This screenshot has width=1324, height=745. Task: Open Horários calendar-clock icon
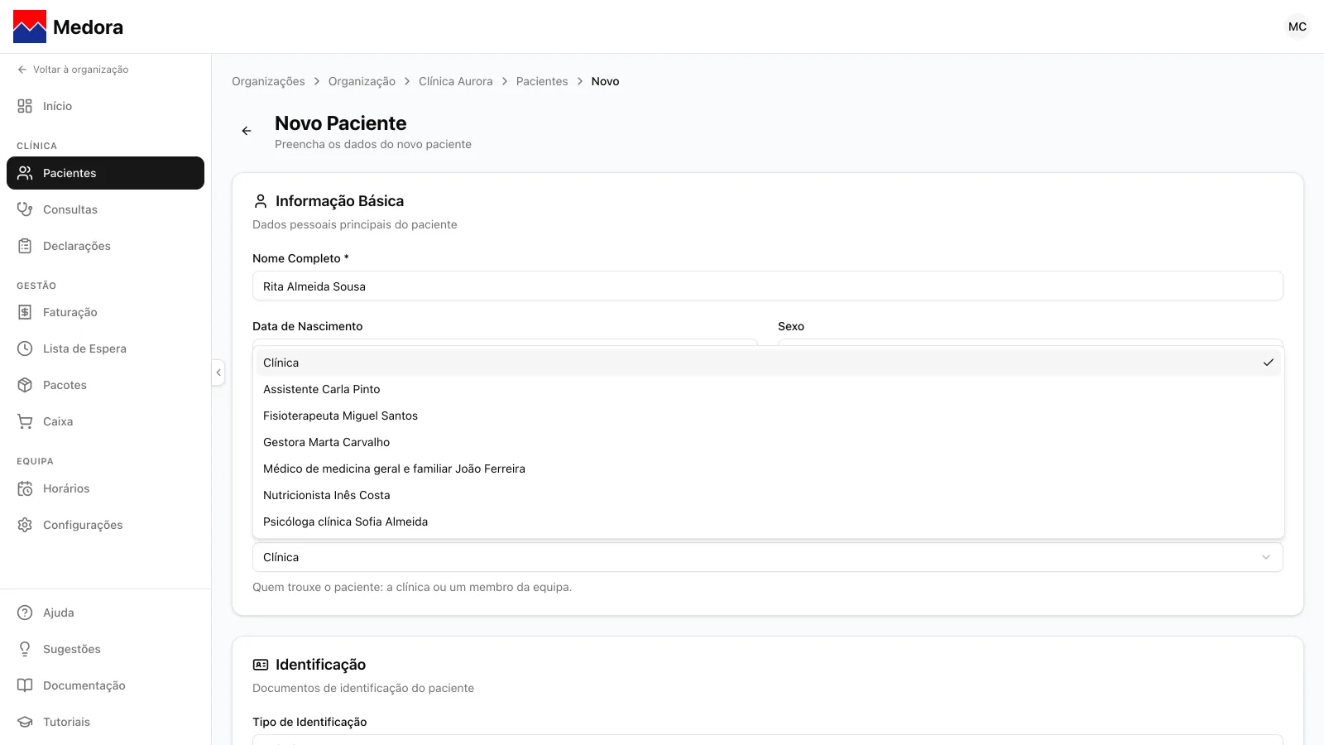(25, 488)
